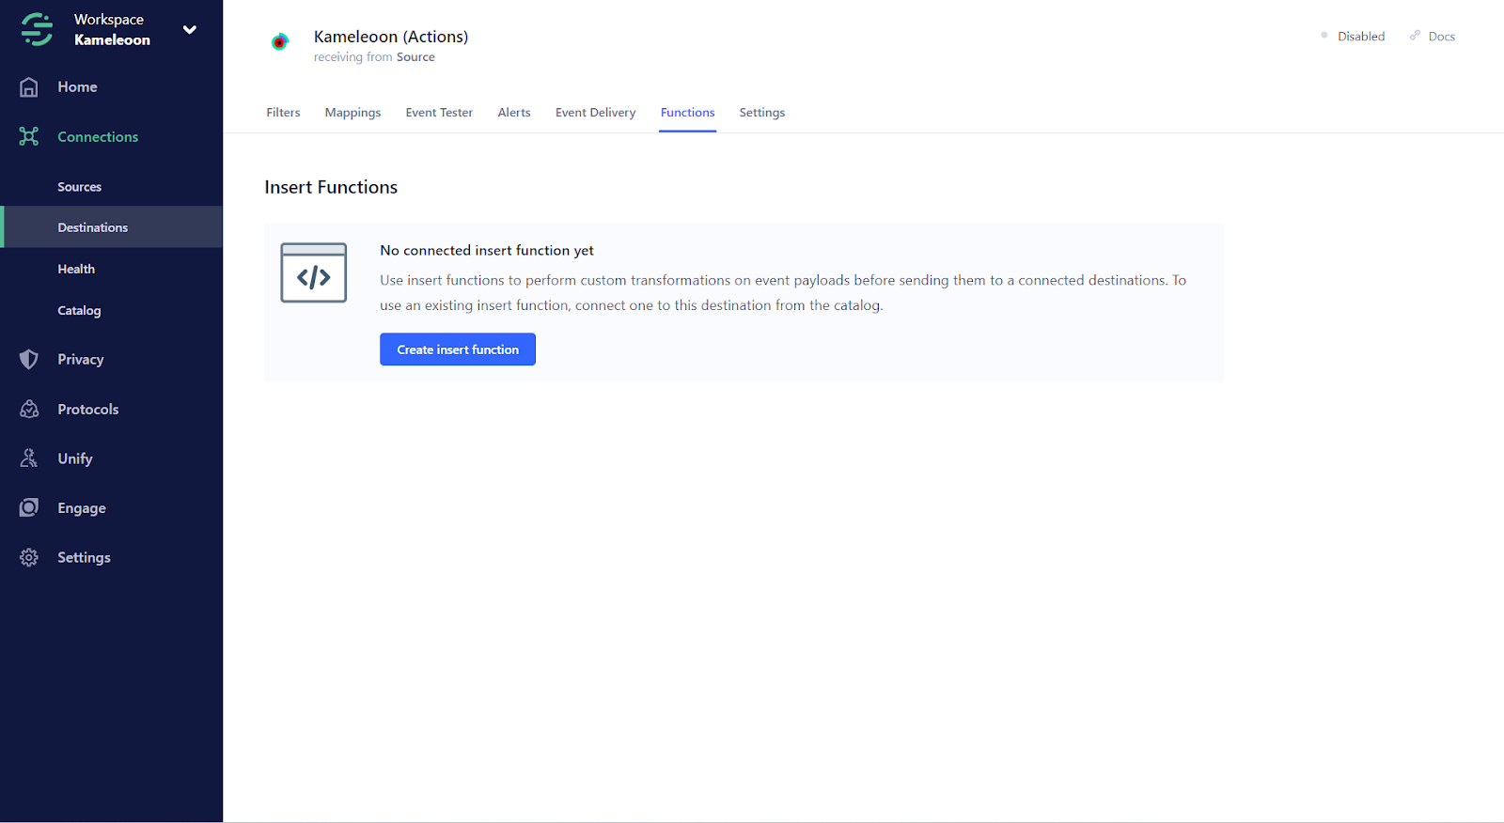Open the Catalog sidebar entry
This screenshot has height=823, width=1504.
tap(79, 310)
